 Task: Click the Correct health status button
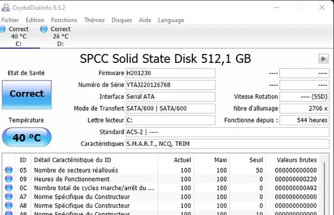pos(27,95)
